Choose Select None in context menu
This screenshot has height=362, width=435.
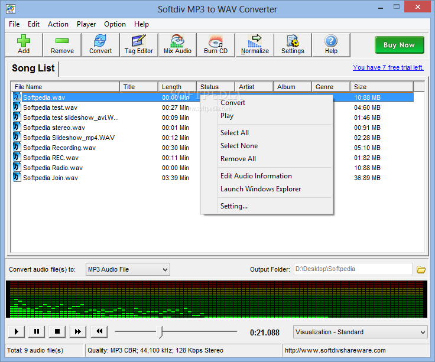point(267,145)
